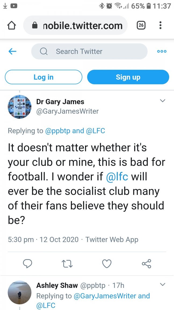This screenshot has height=310, width=174.
Task: Open Ashley Shaw's profile avatar
Action: point(20,293)
